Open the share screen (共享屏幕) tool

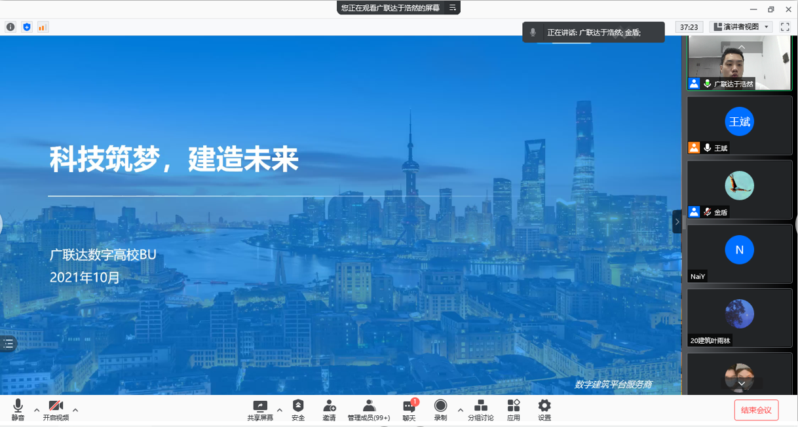click(x=260, y=410)
